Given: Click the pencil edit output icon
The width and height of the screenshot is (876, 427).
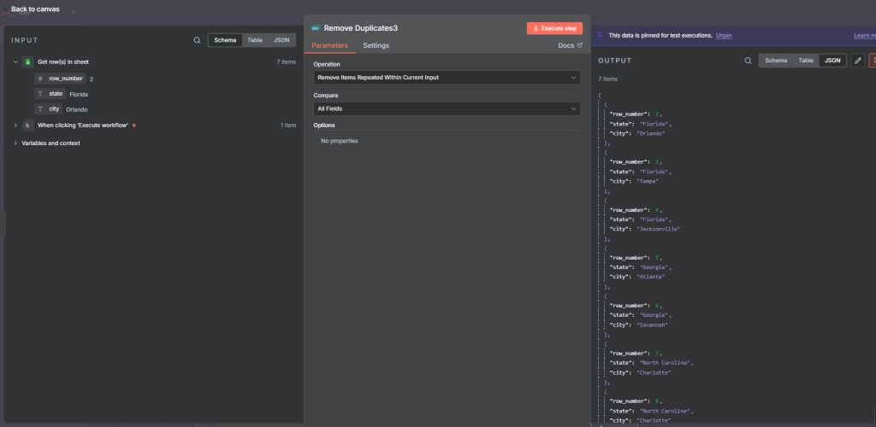Looking at the screenshot, I should point(857,61).
